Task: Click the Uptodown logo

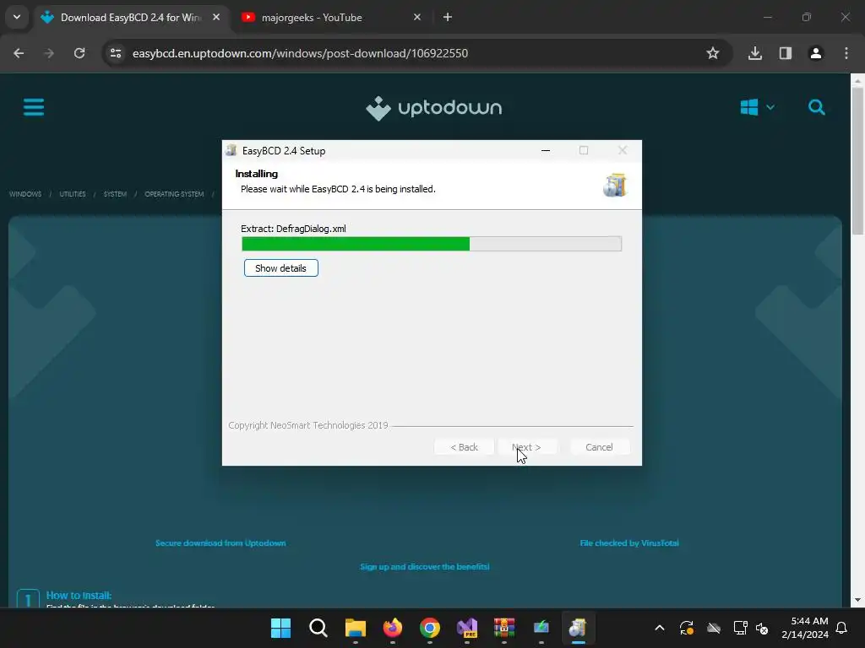Action: tap(433, 108)
